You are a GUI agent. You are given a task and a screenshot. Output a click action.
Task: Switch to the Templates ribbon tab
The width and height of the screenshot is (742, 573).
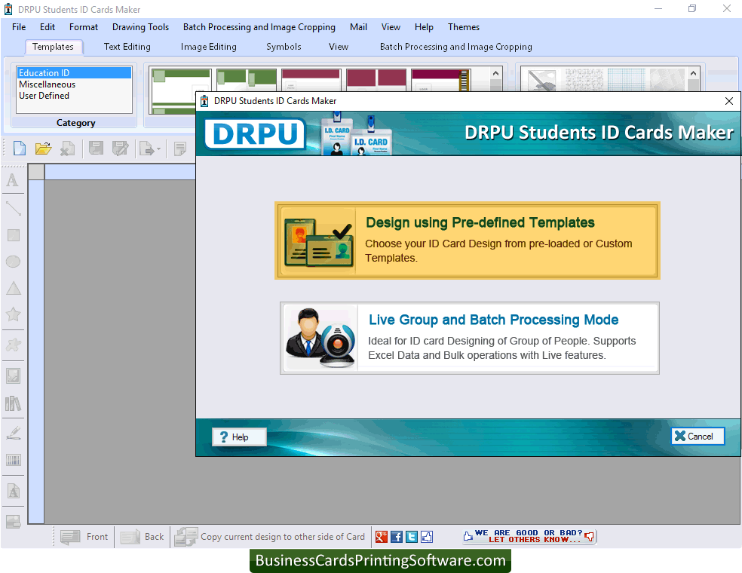pyautogui.click(x=53, y=47)
